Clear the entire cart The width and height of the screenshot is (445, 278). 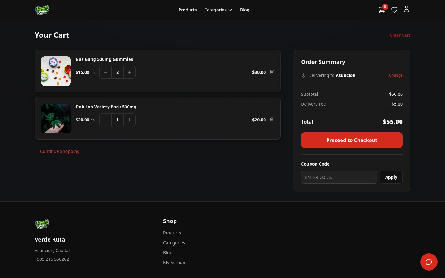pos(400,35)
